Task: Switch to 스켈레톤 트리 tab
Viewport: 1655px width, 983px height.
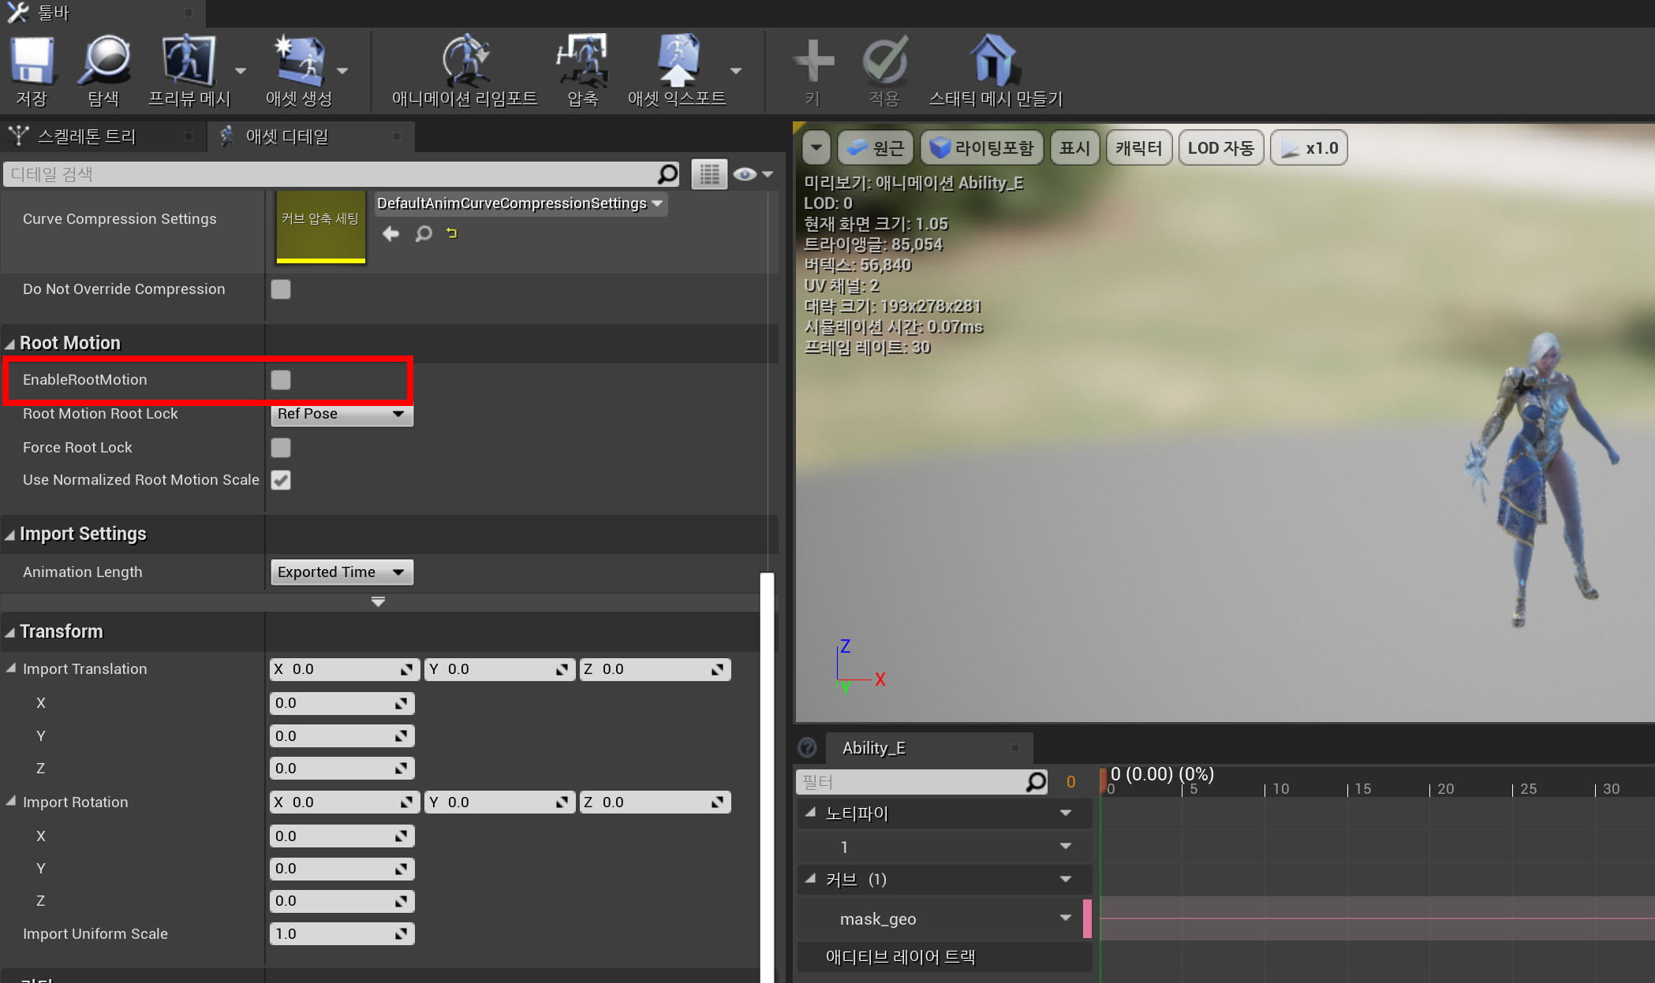Action: [87, 136]
